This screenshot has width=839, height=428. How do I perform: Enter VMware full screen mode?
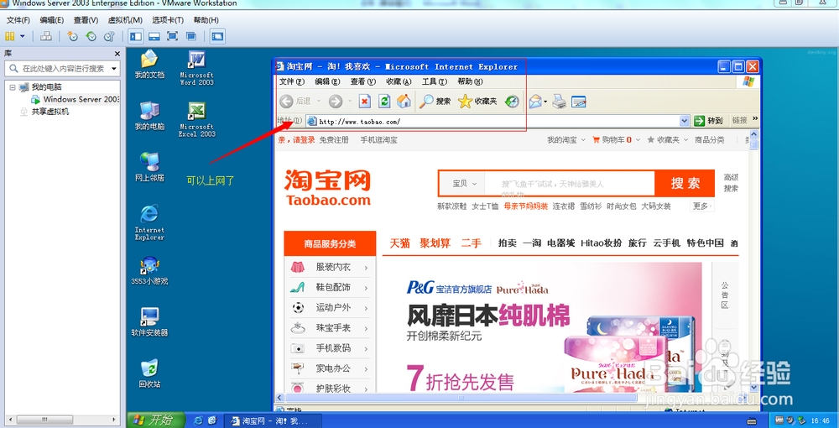(172, 36)
